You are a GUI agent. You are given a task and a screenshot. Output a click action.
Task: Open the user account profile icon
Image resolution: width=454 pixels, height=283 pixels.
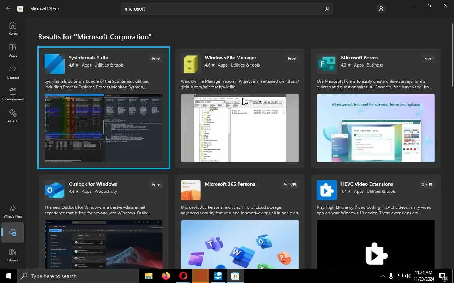[381, 8]
